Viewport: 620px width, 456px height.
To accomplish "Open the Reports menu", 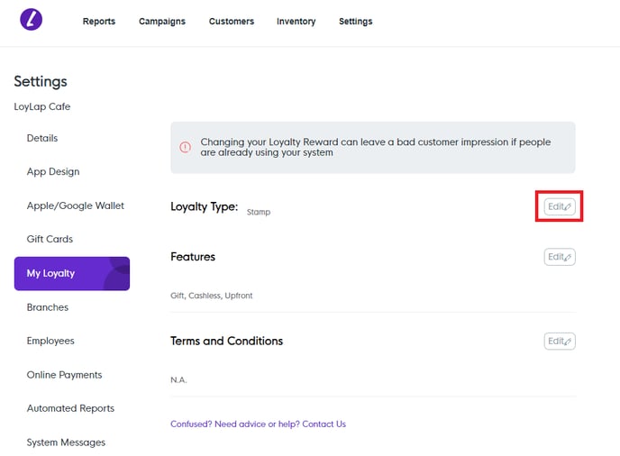I will pos(99,22).
